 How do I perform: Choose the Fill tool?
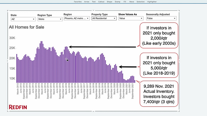125,2
